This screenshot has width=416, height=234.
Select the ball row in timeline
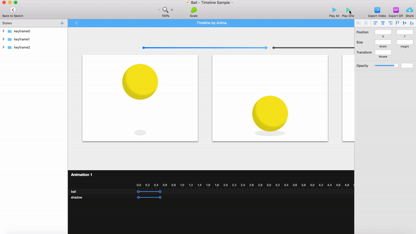[74, 192]
